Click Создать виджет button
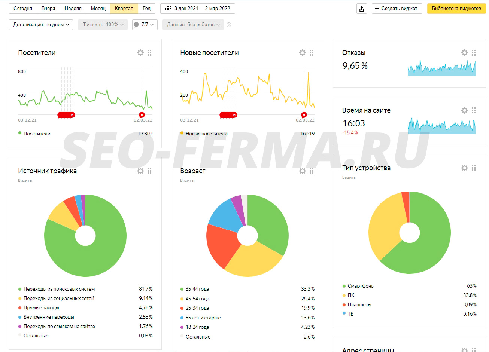The height and width of the screenshot is (352, 489). [x=397, y=9]
